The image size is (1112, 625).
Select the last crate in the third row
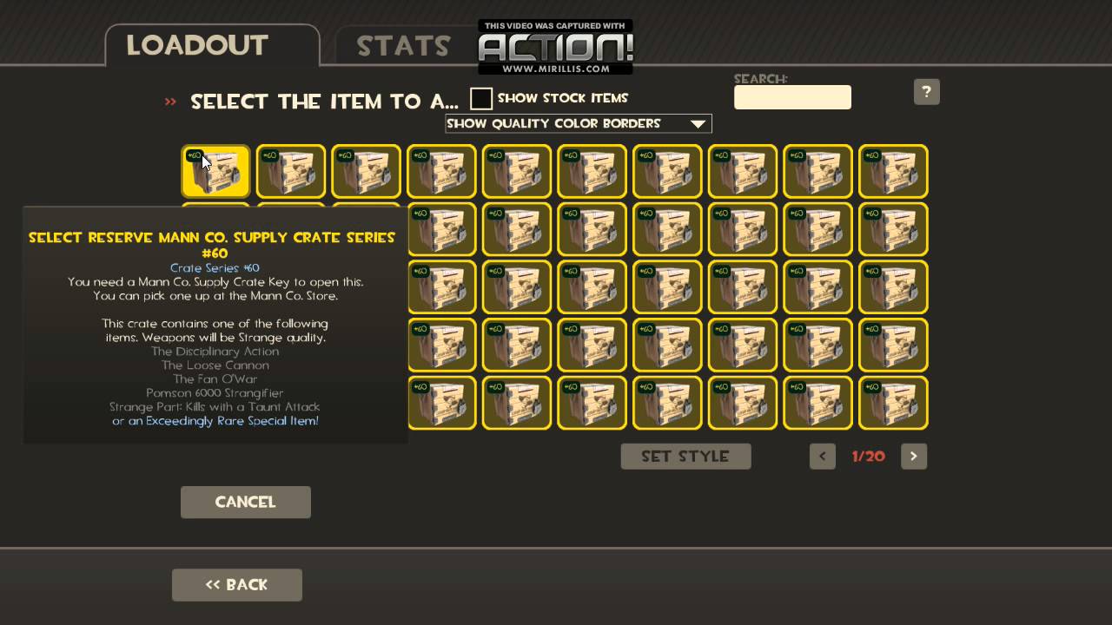point(893,287)
